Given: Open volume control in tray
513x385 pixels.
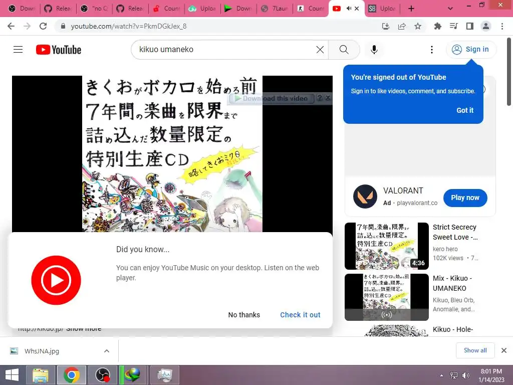Looking at the screenshot, I should point(465,375).
